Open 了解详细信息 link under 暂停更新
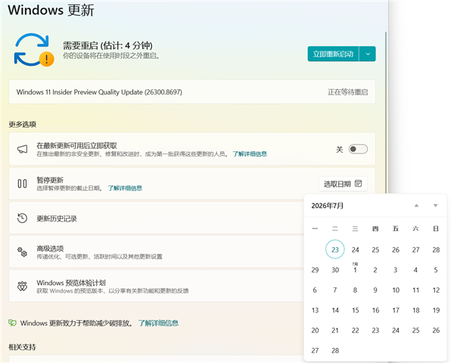The width and height of the screenshot is (454, 363). pyautogui.click(x=125, y=188)
